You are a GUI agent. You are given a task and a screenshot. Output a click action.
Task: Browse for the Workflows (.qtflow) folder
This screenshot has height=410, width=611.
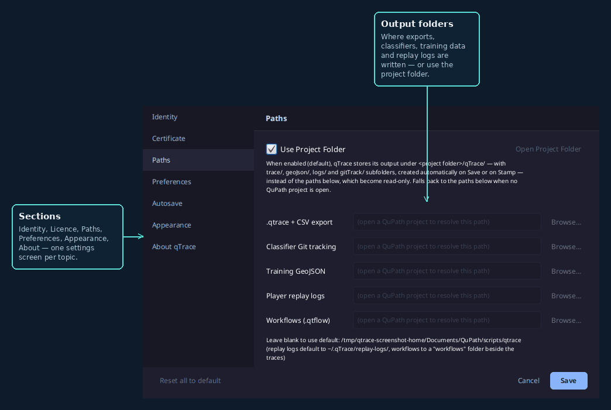(x=566, y=320)
